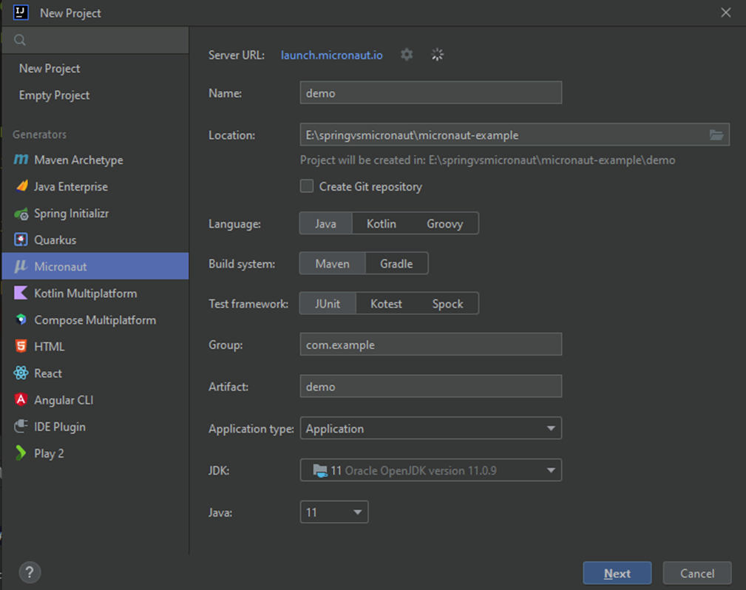
Task: Click the generator search field
Action: coord(95,40)
